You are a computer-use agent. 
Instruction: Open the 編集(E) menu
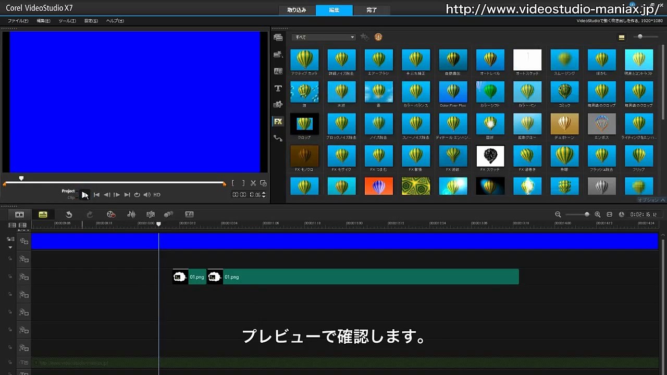[x=44, y=21]
